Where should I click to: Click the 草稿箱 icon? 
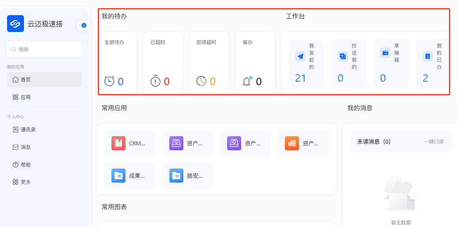tap(385, 53)
